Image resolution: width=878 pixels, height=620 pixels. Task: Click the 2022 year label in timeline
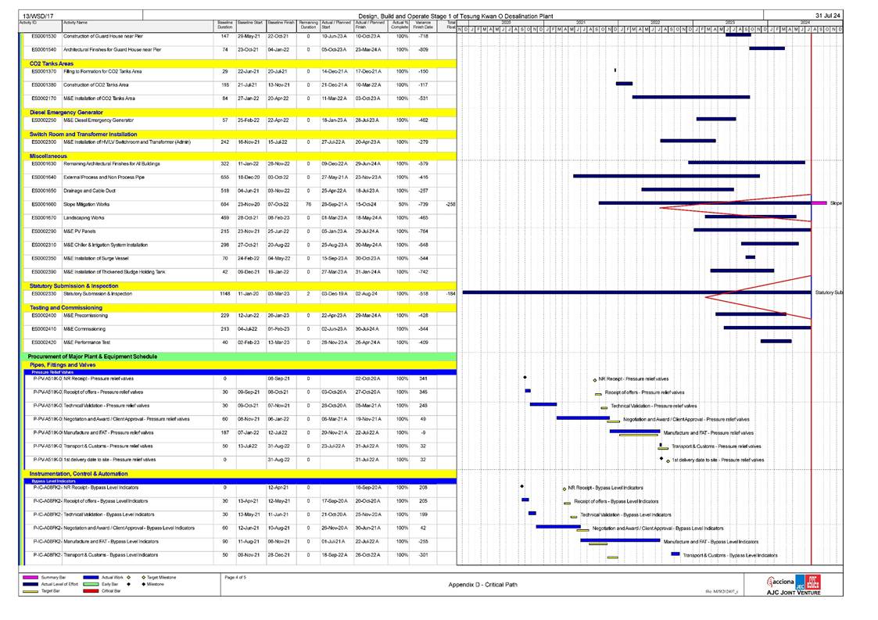click(654, 23)
